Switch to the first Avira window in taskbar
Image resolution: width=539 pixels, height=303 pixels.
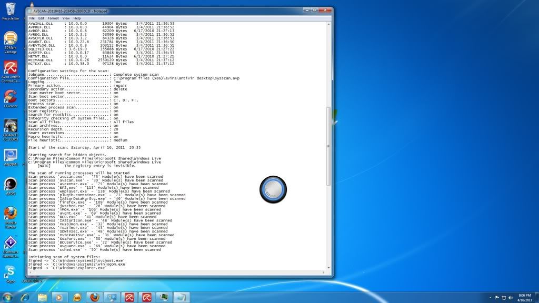pyautogui.click(x=129, y=297)
